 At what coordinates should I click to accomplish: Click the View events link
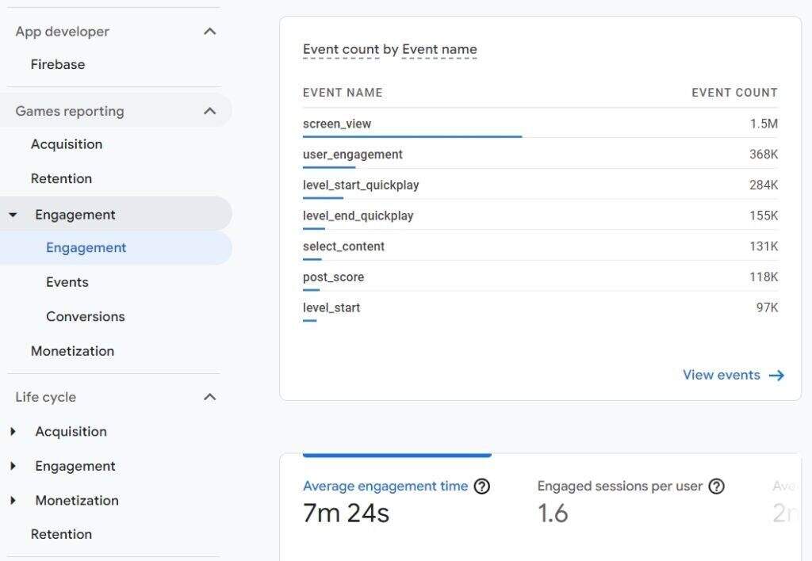[722, 376]
